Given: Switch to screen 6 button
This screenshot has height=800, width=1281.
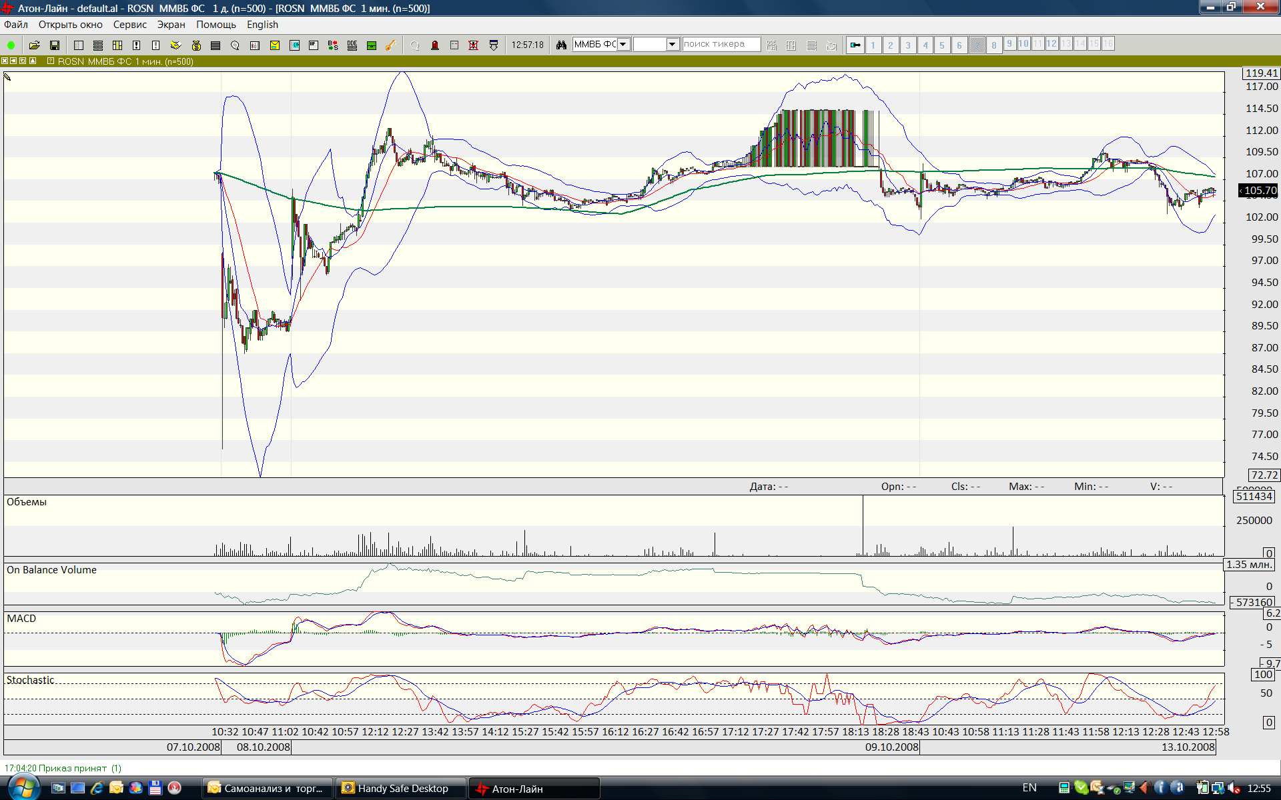Looking at the screenshot, I should point(959,45).
